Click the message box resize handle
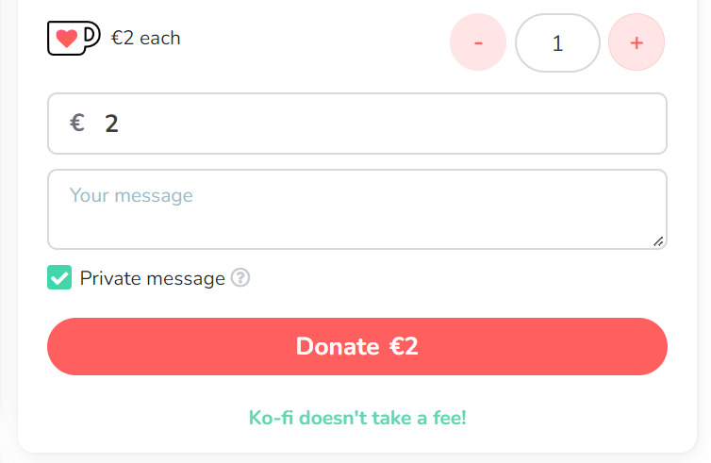This screenshot has height=463, width=711. 658,241
